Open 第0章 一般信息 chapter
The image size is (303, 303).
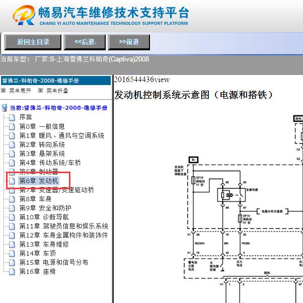42,126
